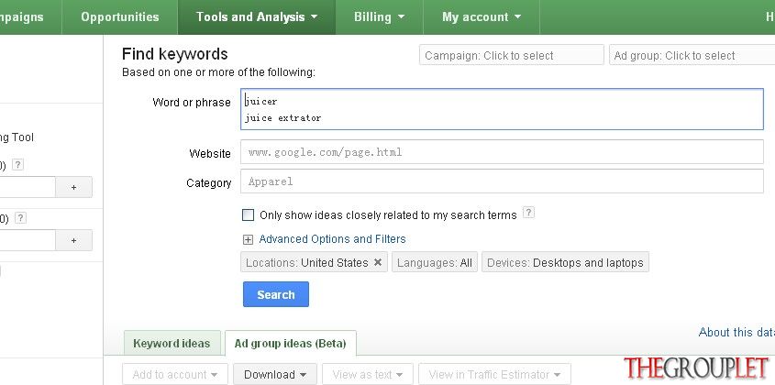Click the lower plus button in sidebar

coord(73,241)
